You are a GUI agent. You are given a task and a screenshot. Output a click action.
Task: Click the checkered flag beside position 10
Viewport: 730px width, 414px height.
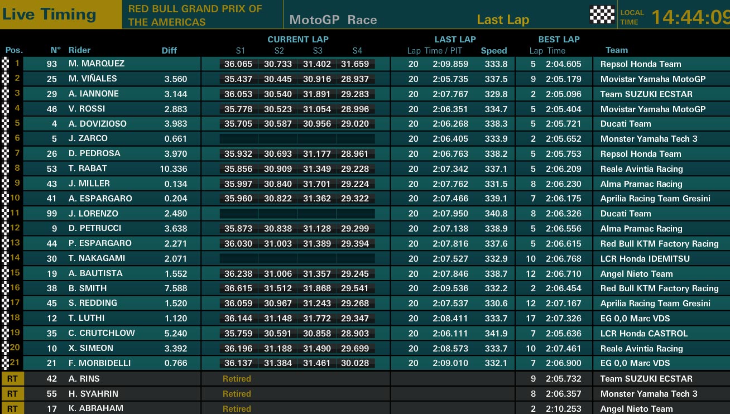(6, 198)
